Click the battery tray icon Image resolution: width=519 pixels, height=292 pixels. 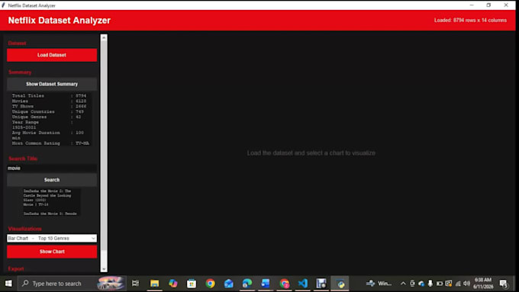tap(440, 284)
